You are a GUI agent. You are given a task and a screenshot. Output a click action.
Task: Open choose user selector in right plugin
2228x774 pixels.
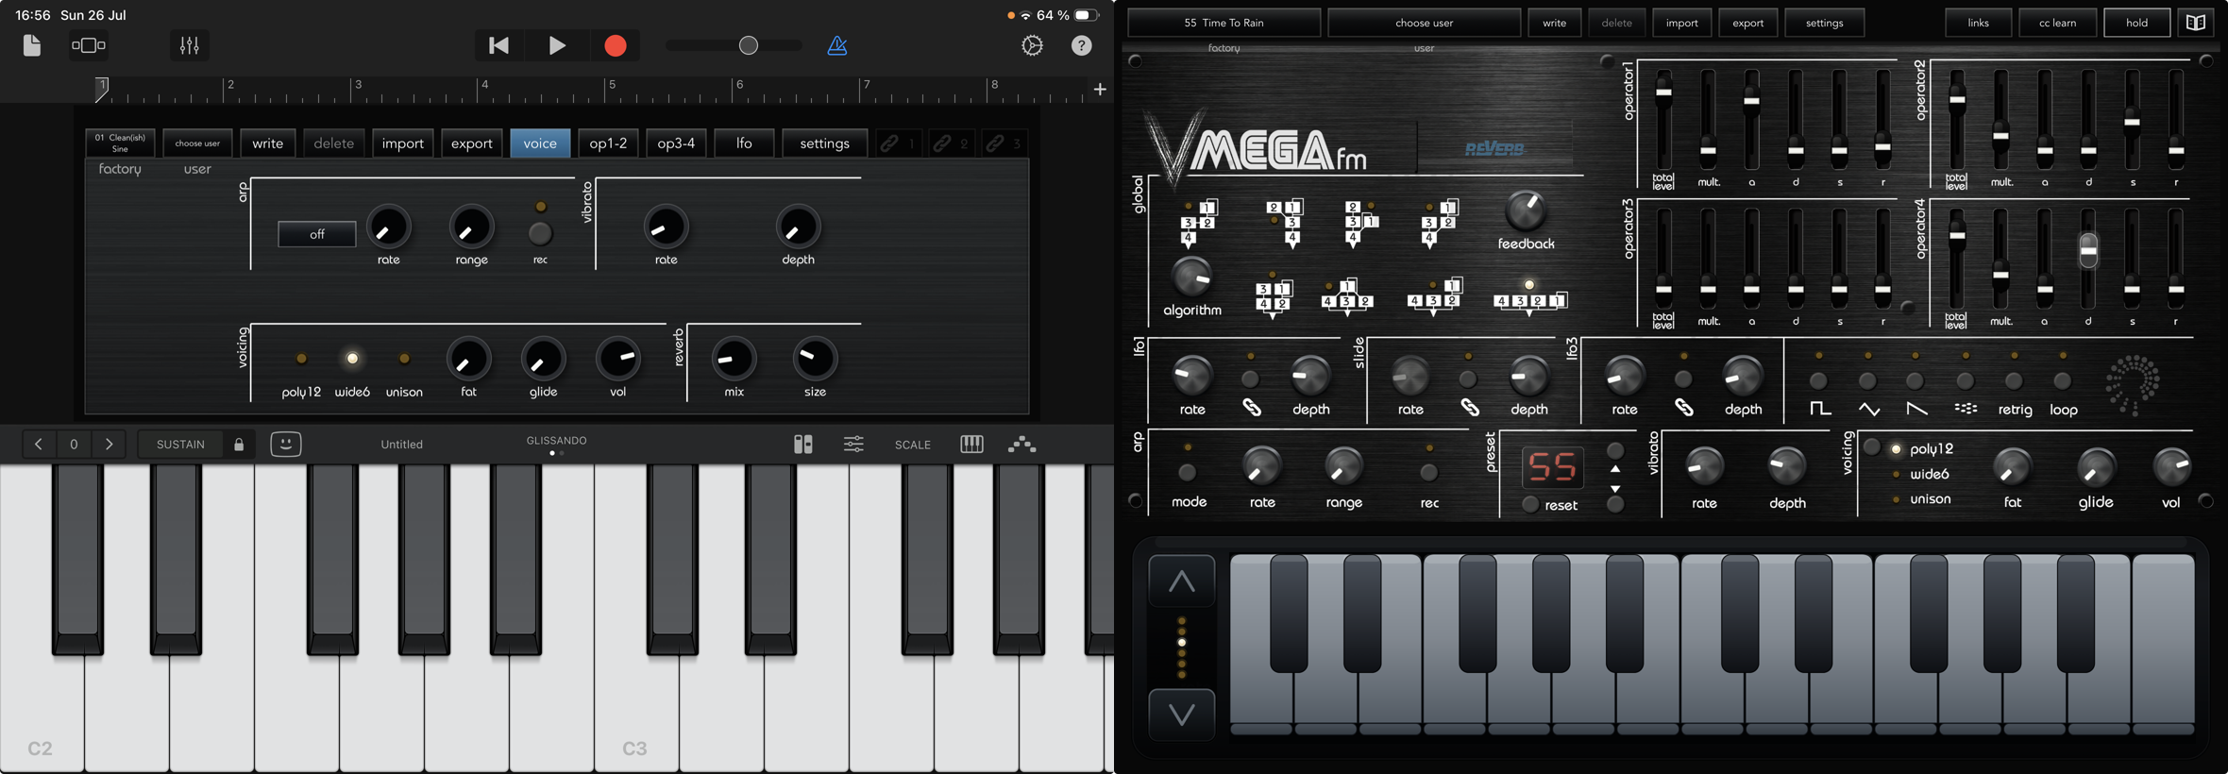point(1424,23)
